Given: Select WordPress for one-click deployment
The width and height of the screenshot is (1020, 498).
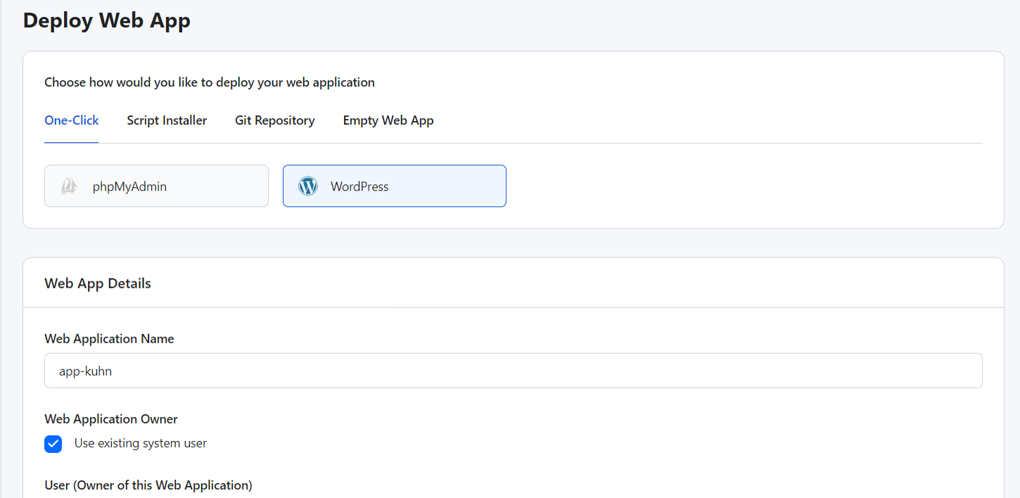Looking at the screenshot, I should pos(394,186).
